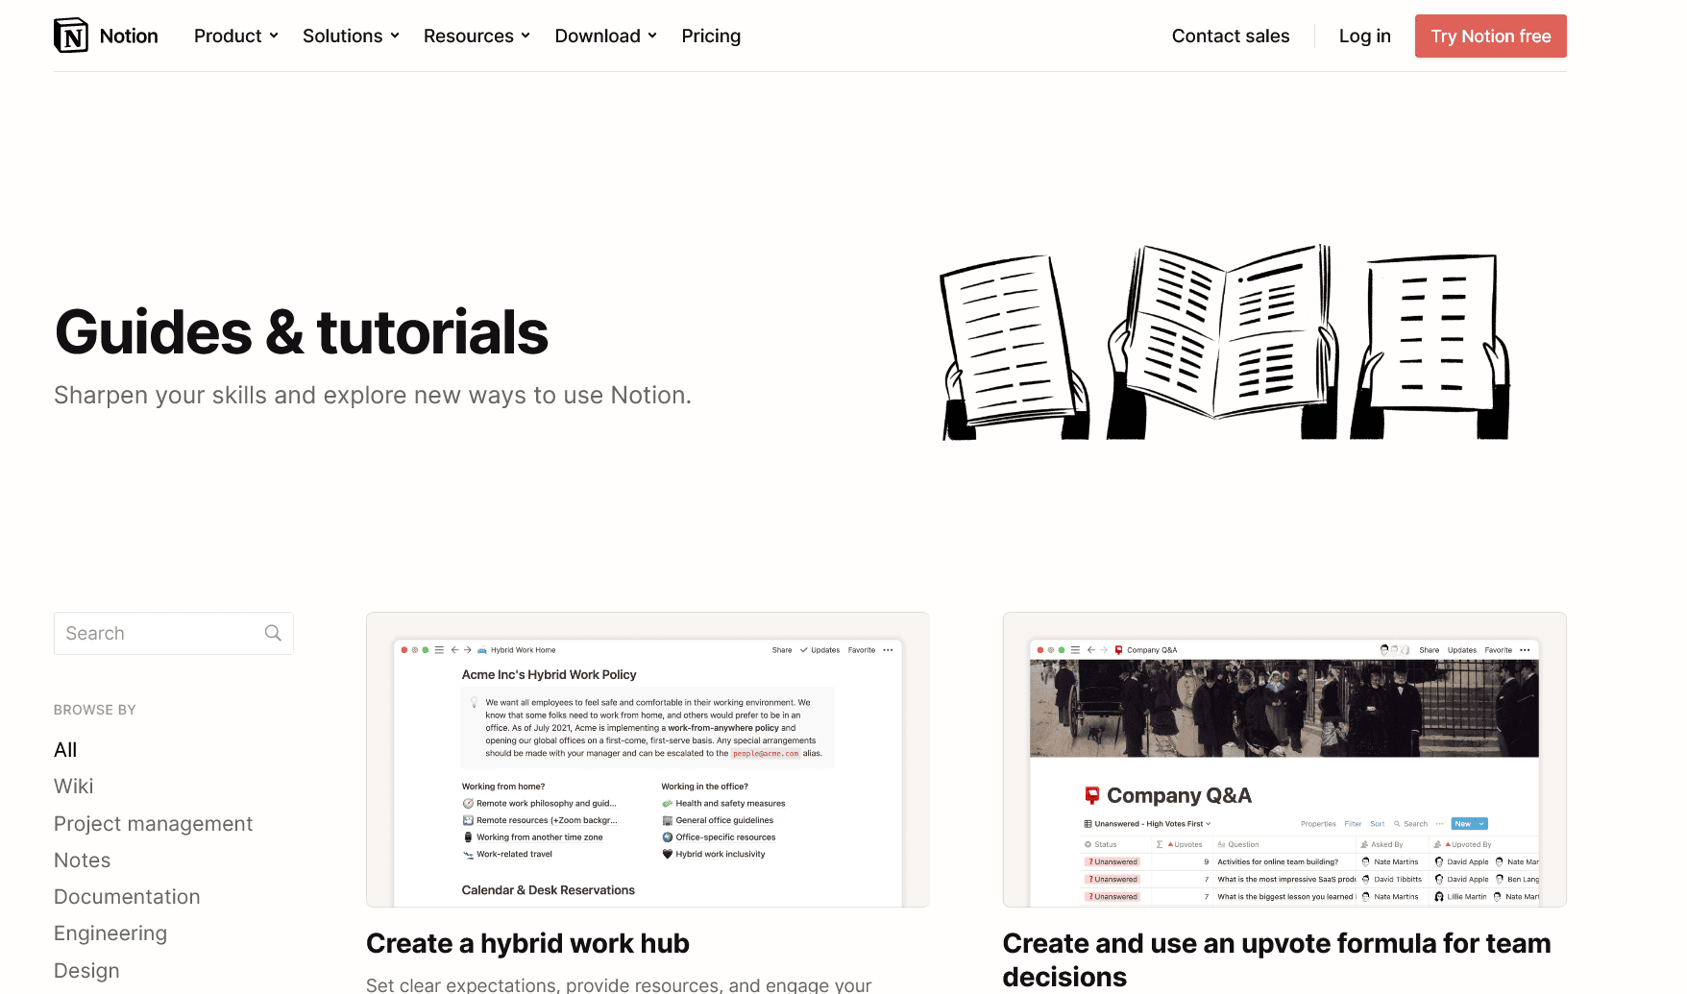Select the Notes category filter
The width and height of the screenshot is (1687, 994).
coord(83,861)
